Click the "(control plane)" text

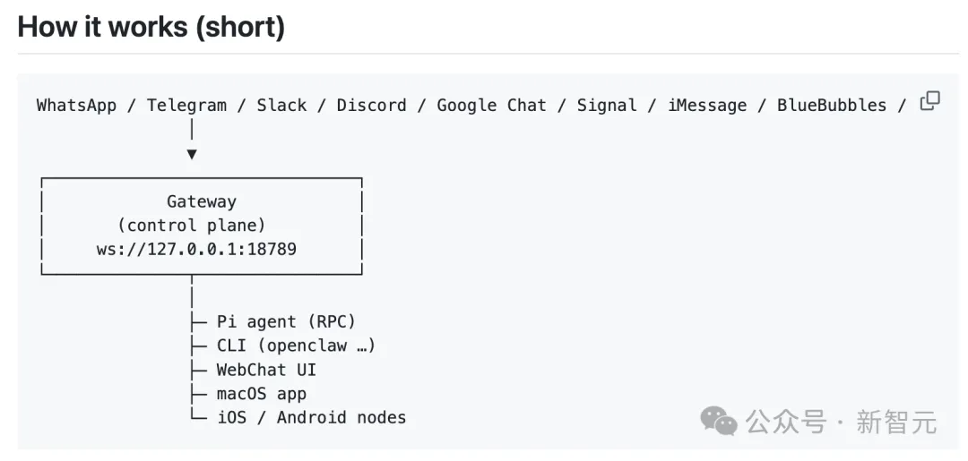192,226
